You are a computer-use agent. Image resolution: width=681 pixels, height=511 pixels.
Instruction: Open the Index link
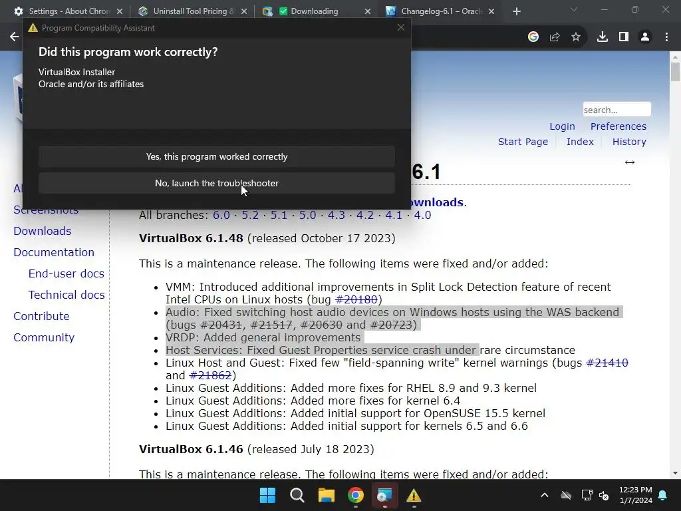(580, 142)
